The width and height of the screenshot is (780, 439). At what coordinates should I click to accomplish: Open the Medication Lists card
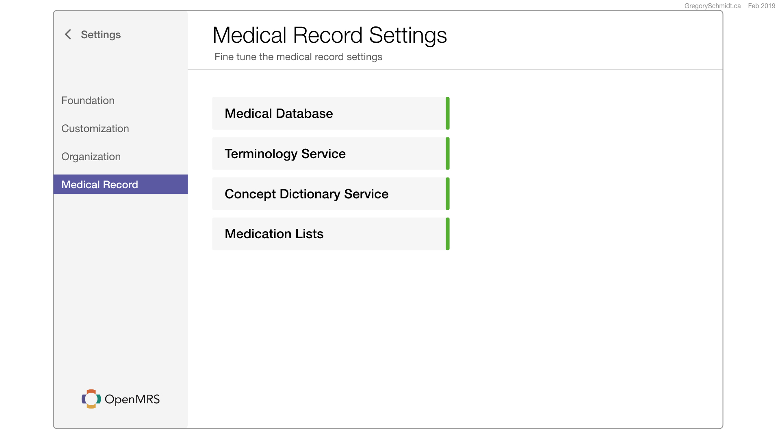click(x=331, y=234)
